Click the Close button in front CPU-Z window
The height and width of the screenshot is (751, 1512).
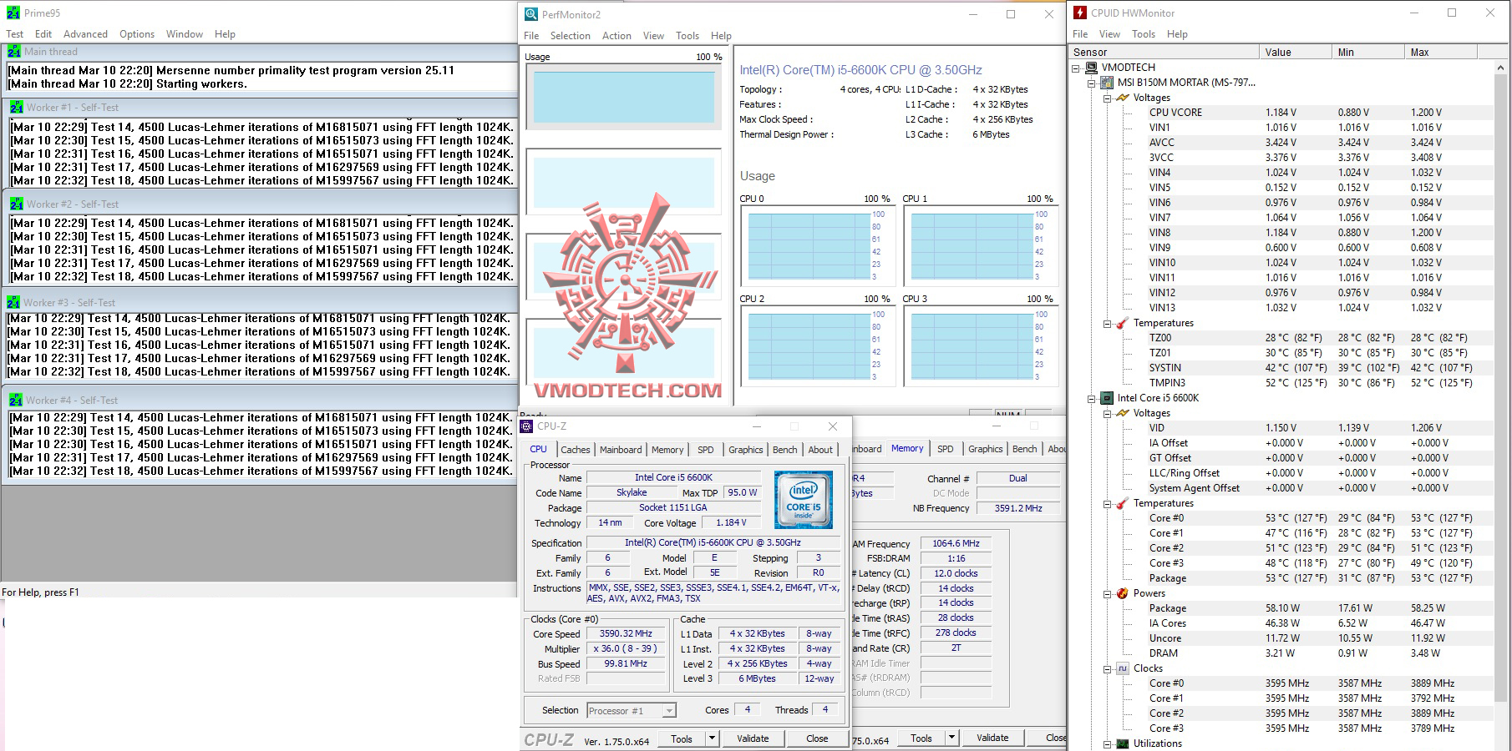tap(817, 738)
